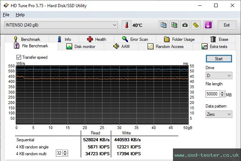
Task: Click the Exit button
Action: pos(227,25)
